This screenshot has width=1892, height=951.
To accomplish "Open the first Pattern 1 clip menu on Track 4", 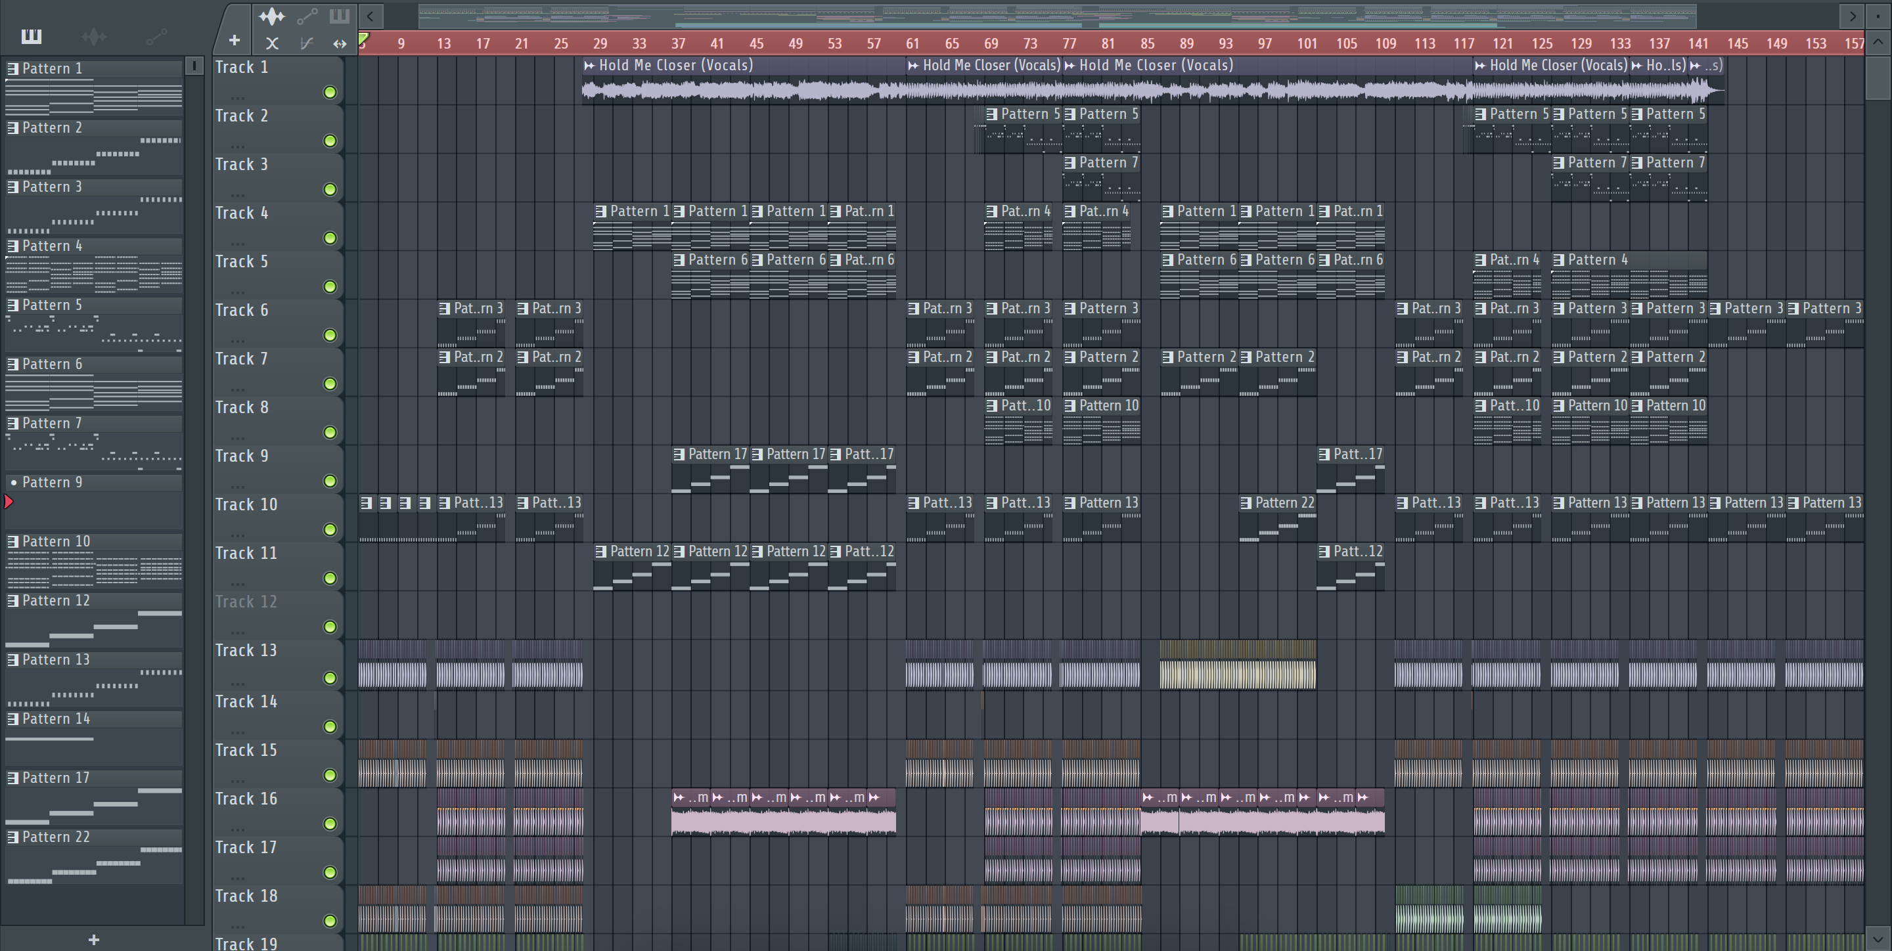I will point(601,211).
